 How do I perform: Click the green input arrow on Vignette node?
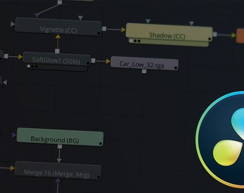(x=13, y=24)
